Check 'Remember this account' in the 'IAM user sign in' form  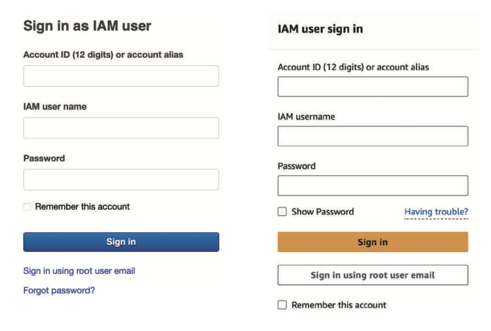click(282, 305)
